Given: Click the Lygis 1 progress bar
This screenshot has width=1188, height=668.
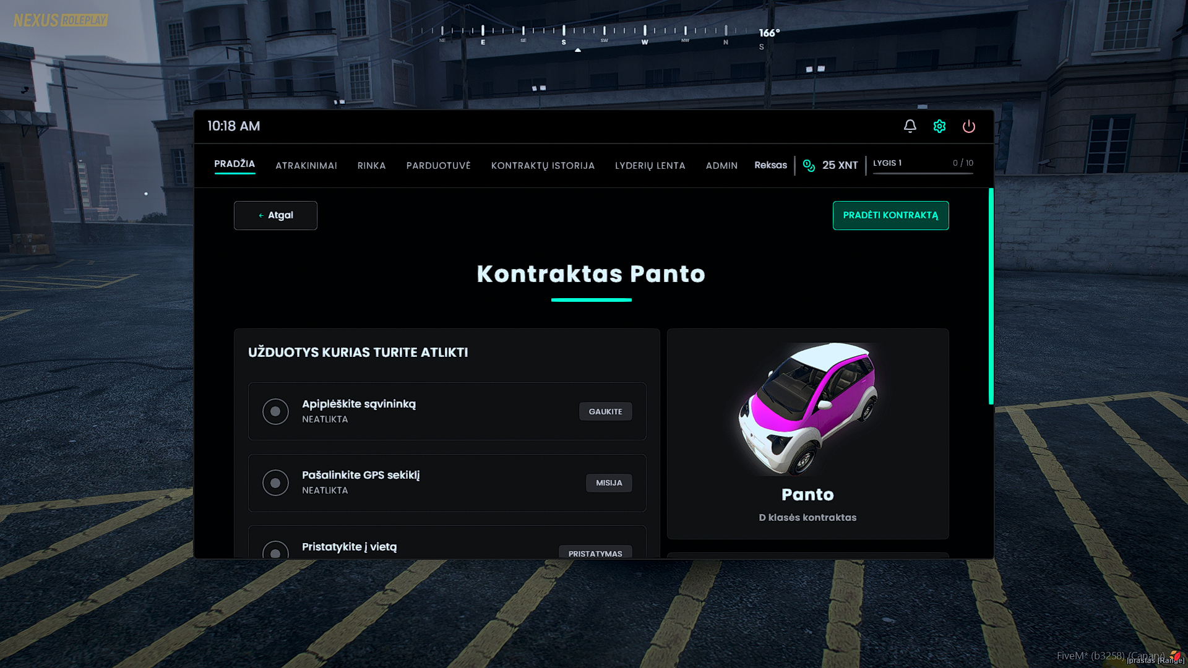Looking at the screenshot, I should 923,173.
